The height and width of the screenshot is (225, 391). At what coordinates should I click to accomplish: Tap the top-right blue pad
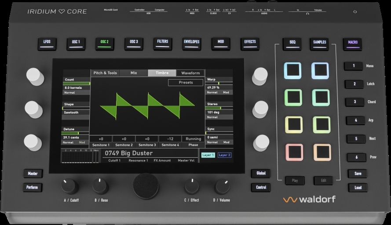coord(320,70)
